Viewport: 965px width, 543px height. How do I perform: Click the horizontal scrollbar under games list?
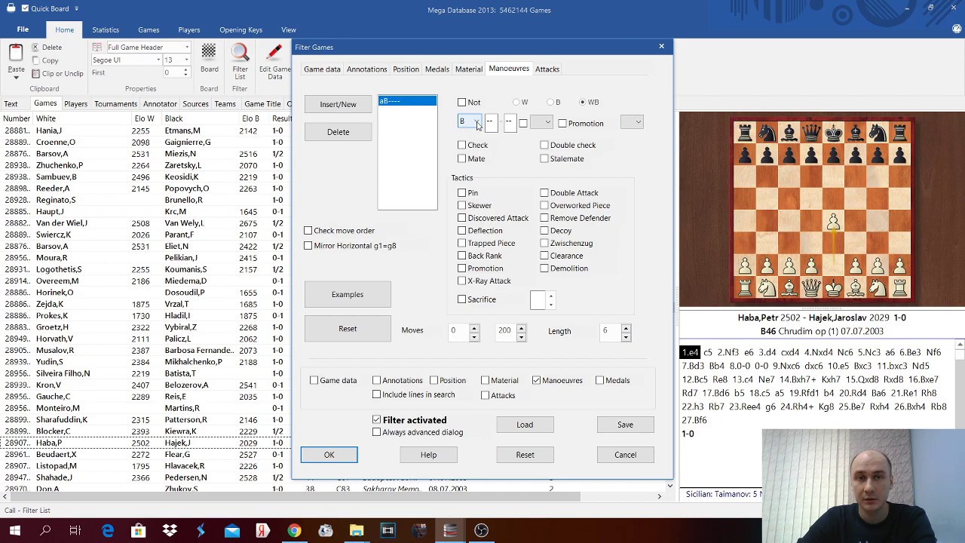(x=332, y=496)
